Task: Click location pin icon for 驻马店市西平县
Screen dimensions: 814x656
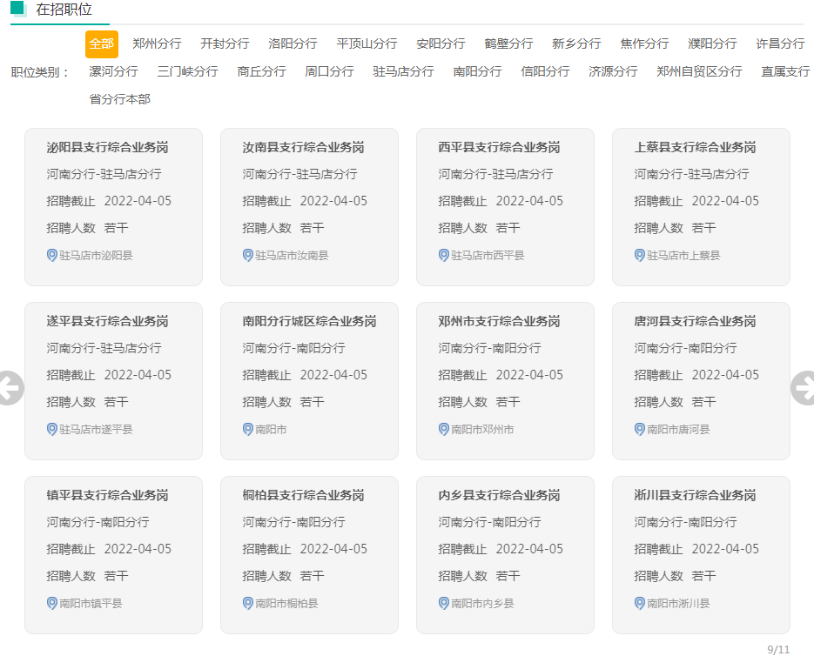Action: pyautogui.click(x=444, y=255)
